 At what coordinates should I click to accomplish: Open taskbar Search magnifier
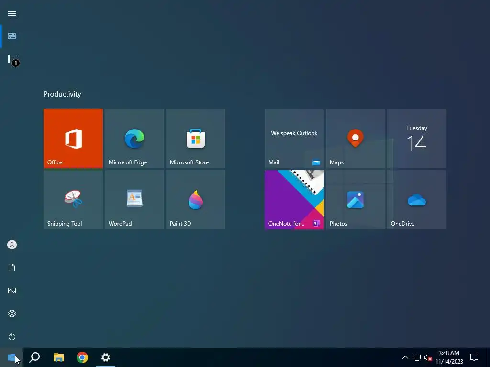(x=34, y=357)
